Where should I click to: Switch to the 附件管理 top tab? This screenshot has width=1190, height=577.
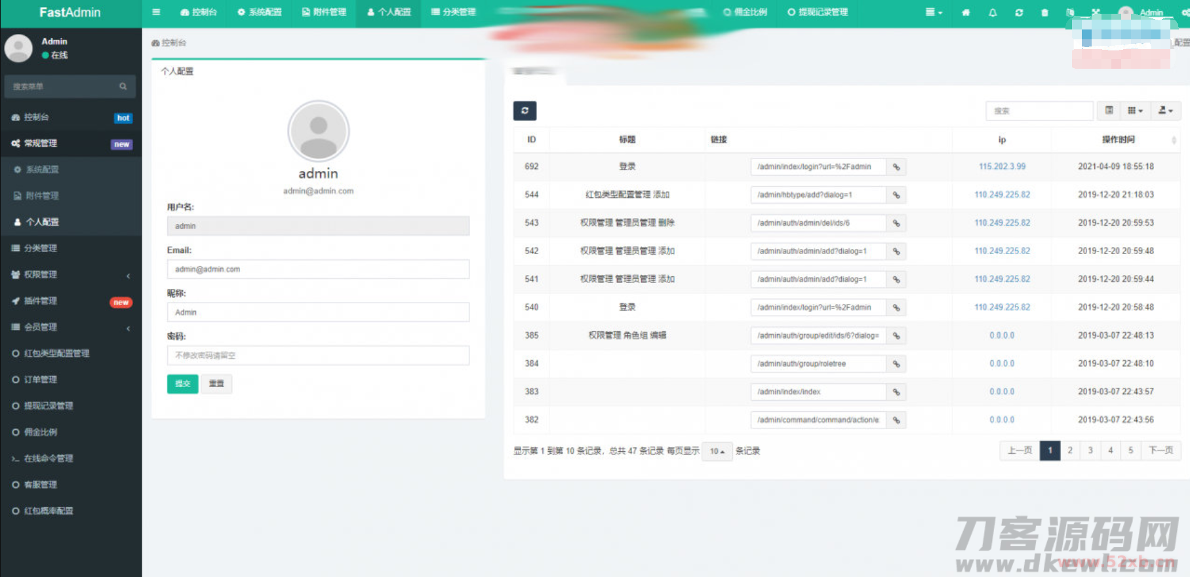coord(324,12)
